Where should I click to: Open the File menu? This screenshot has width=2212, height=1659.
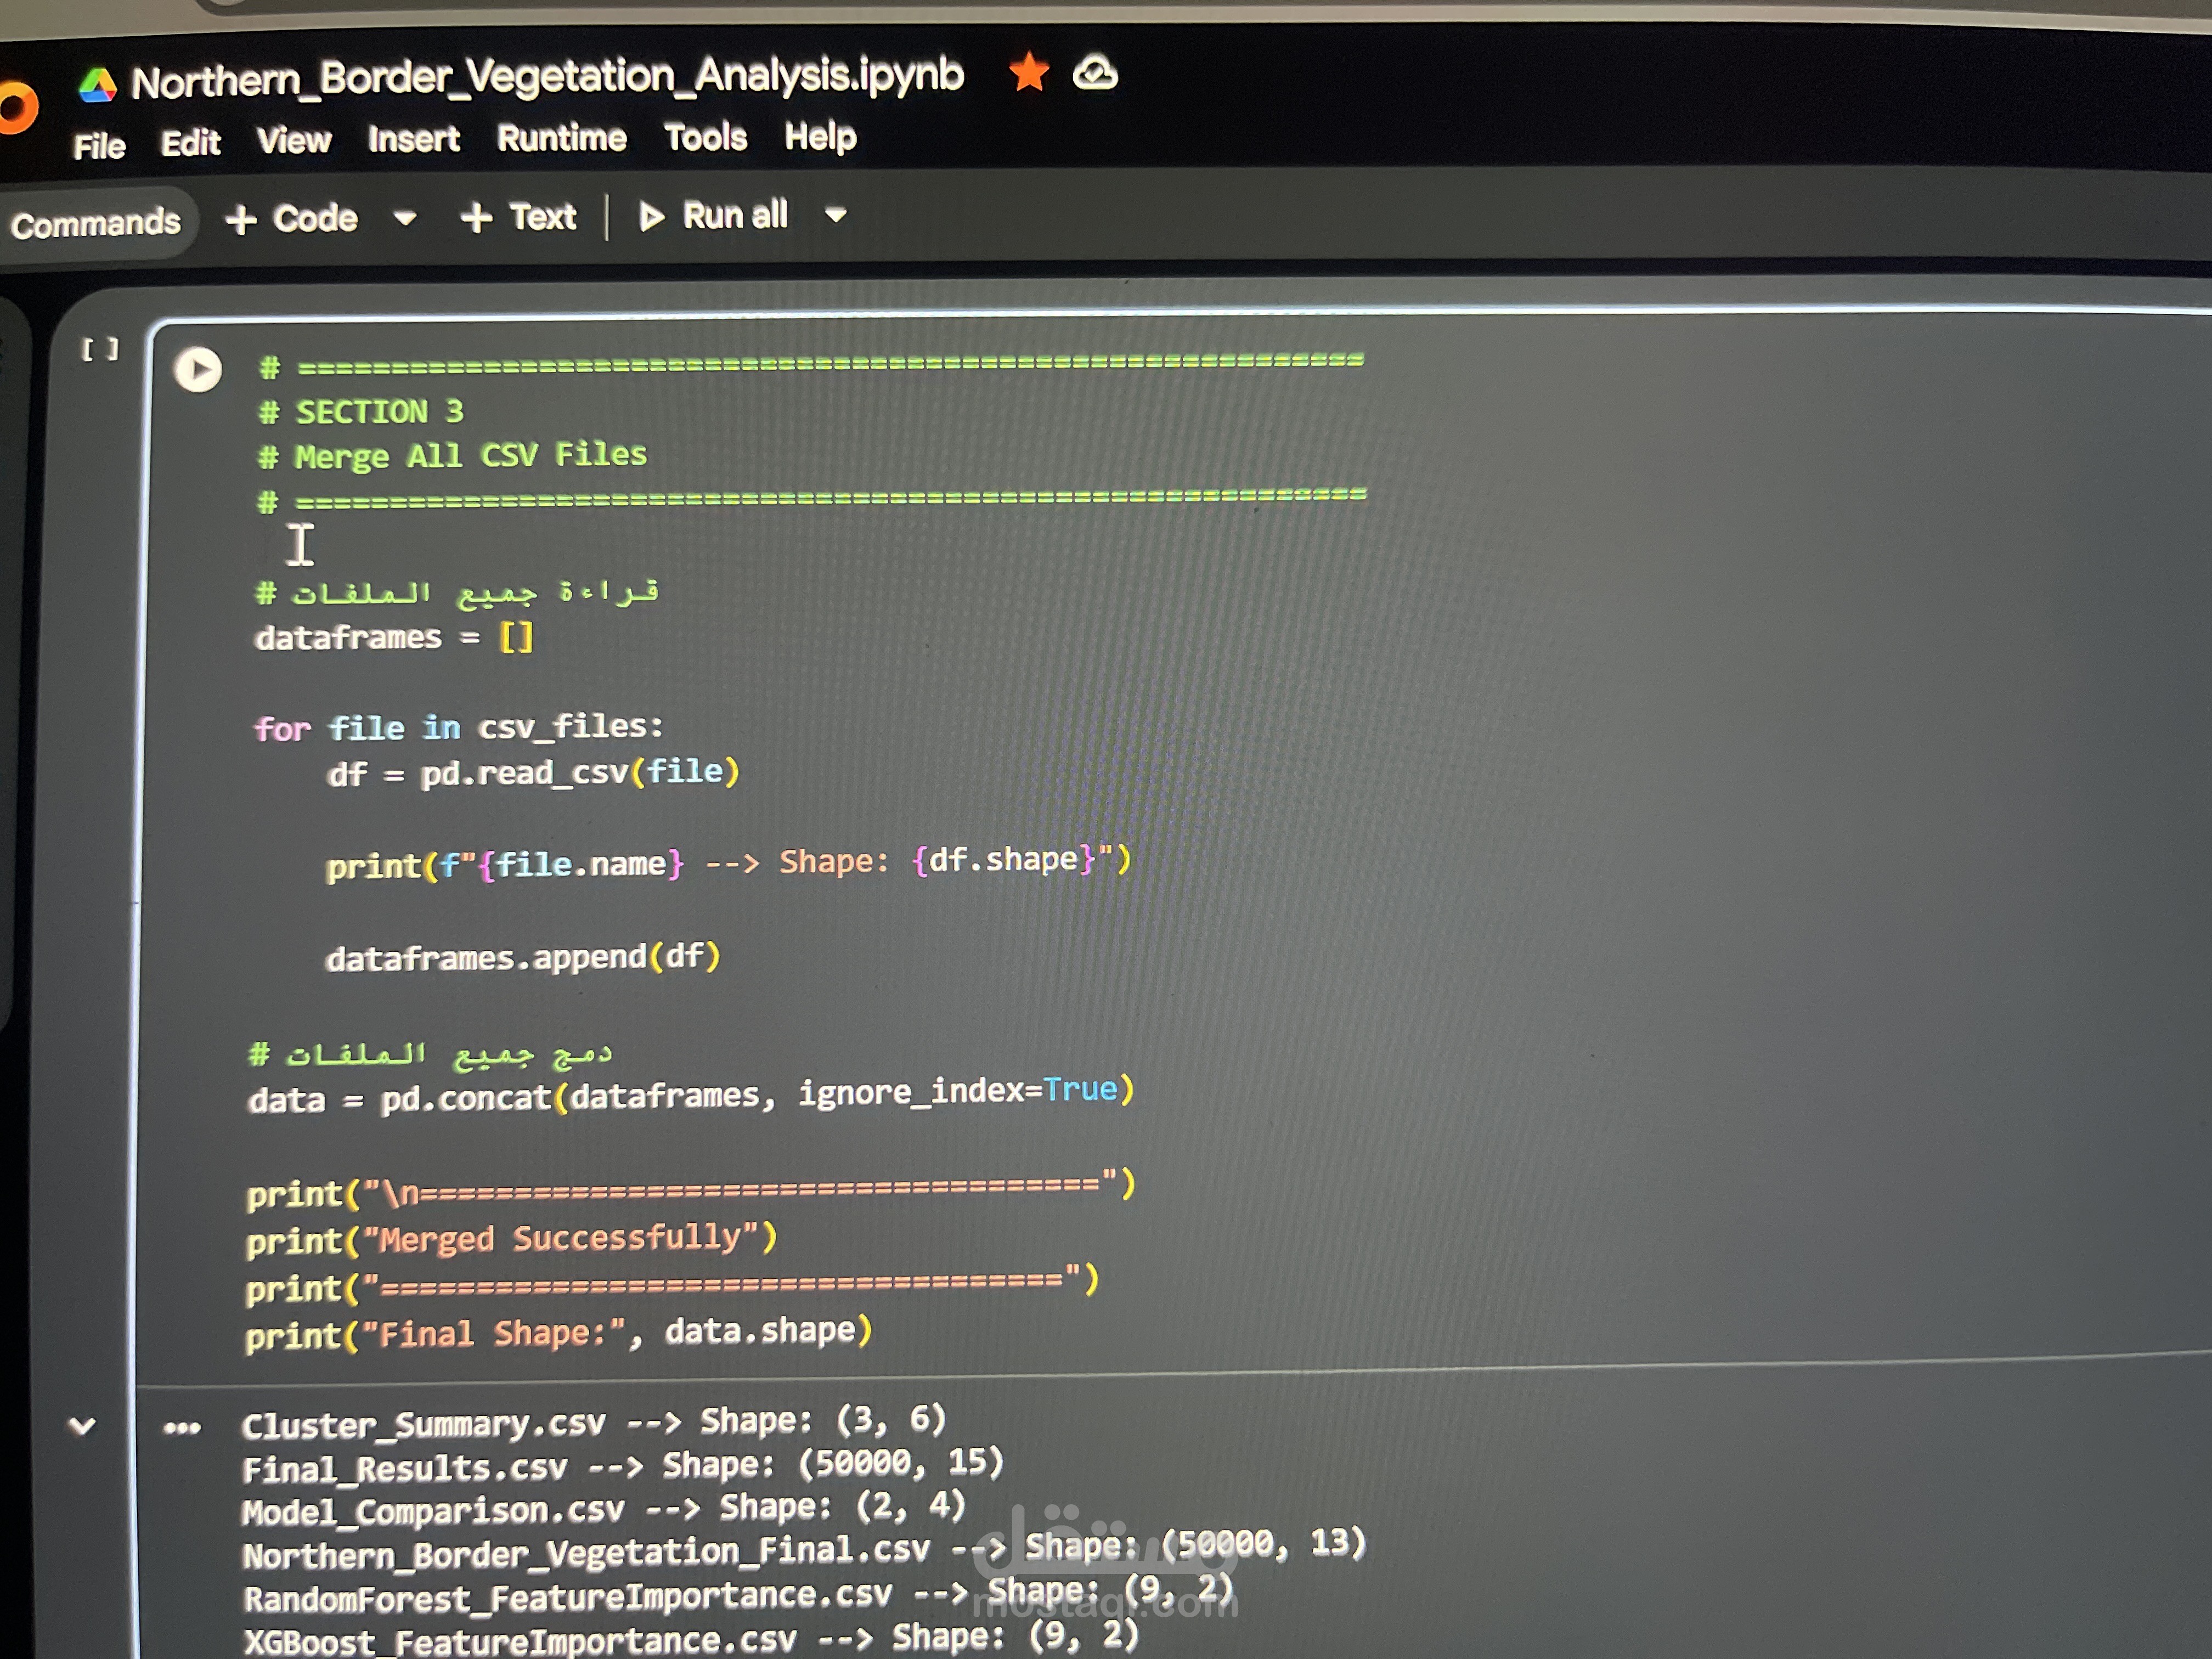coord(99,146)
